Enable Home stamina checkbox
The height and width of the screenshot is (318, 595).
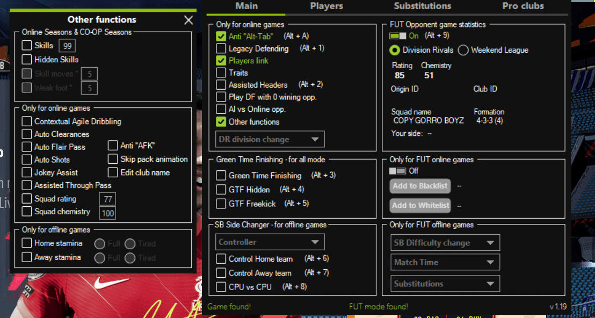pyautogui.click(x=26, y=243)
